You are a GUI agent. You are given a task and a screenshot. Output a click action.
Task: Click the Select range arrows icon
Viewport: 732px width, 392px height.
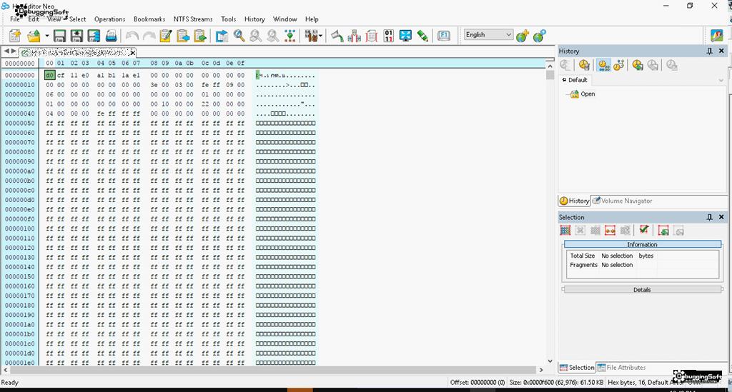click(610, 230)
